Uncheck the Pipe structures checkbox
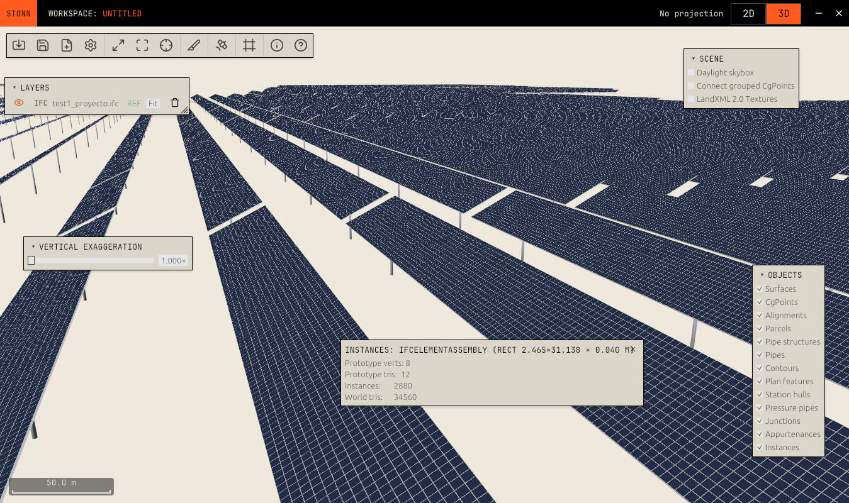The width and height of the screenshot is (849, 503). point(760,342)
